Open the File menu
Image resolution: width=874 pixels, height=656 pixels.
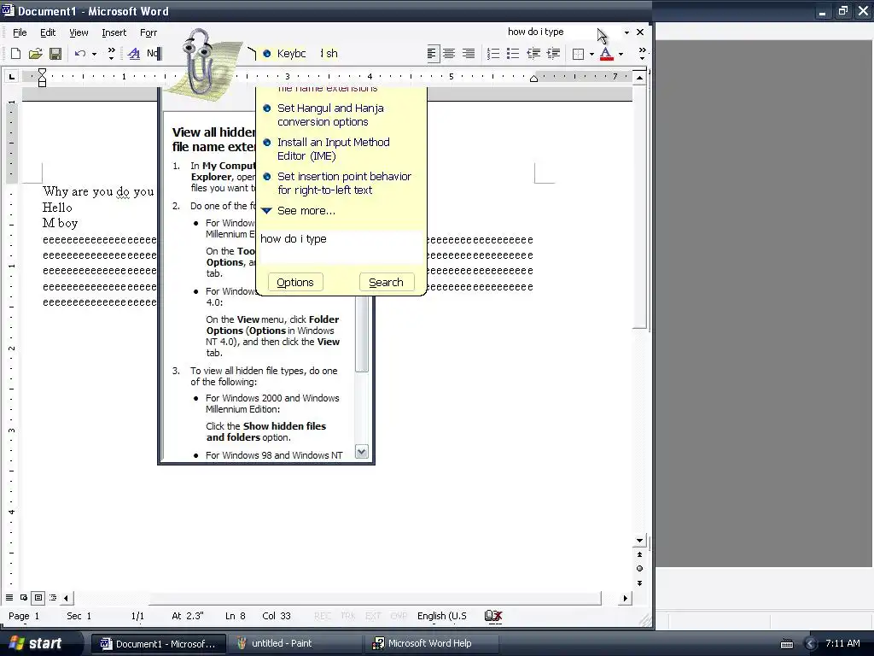click(20, 32)
